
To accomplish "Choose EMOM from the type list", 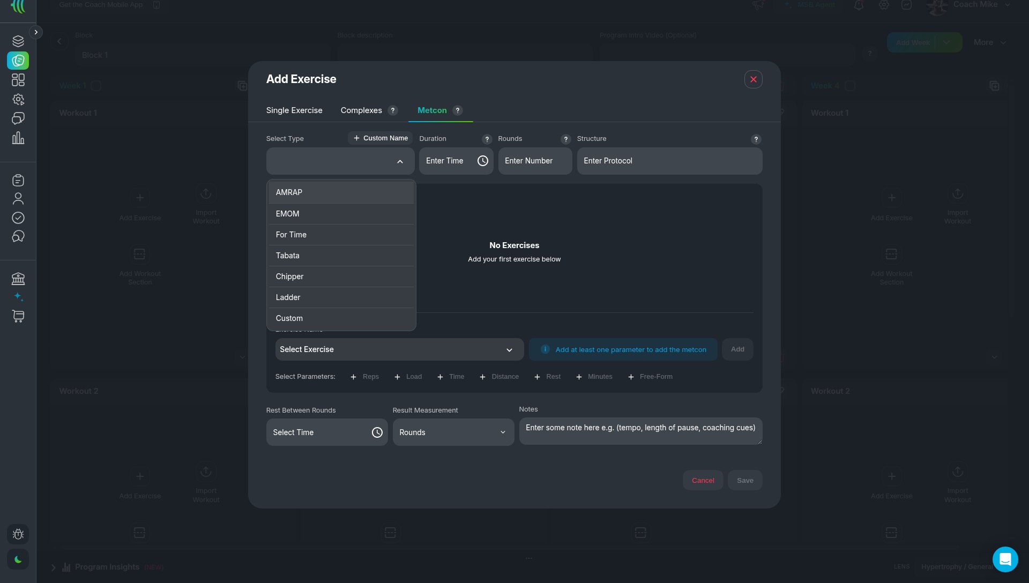I will tap(341, 214).
